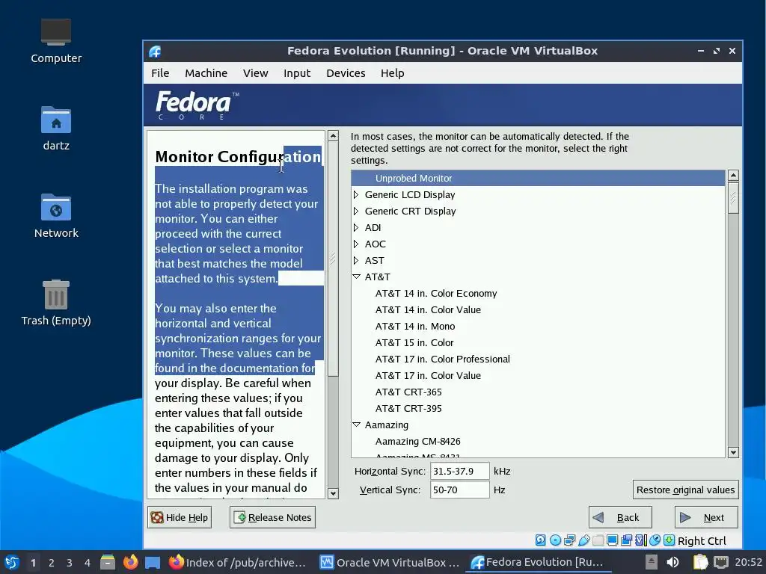This screenshot has height=574, width=766.
Task: Launch Firefox from the taskbar quick launcher
Action: pos(130,562)
